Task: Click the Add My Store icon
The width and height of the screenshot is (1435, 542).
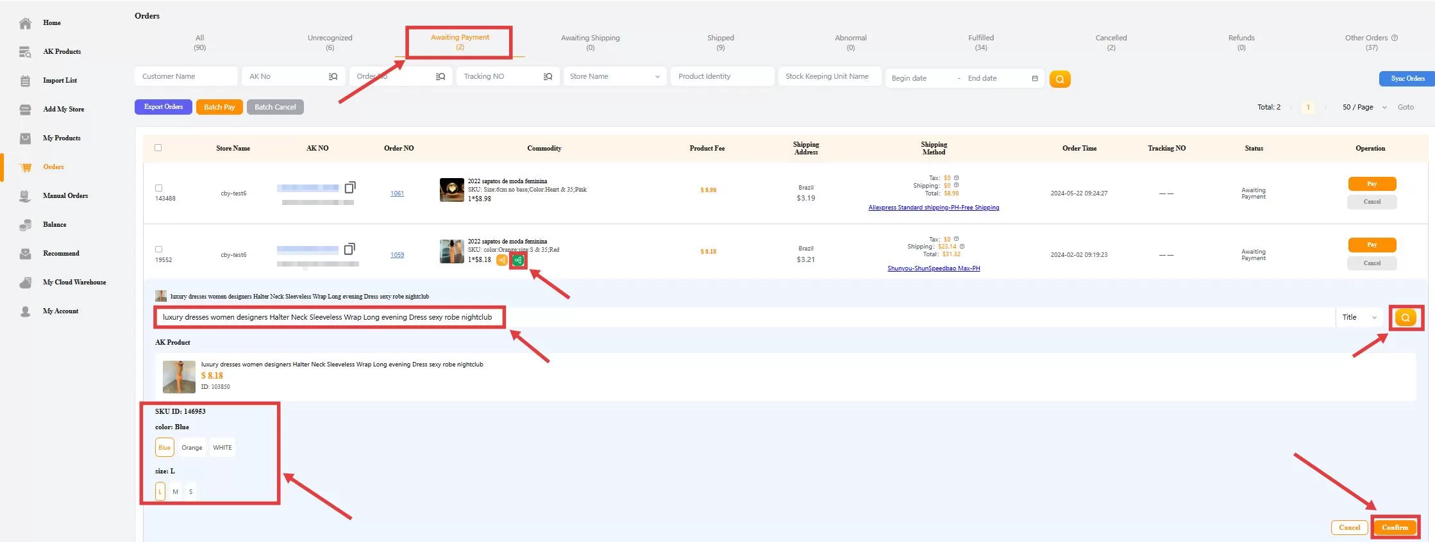Action: pos(25,110)
